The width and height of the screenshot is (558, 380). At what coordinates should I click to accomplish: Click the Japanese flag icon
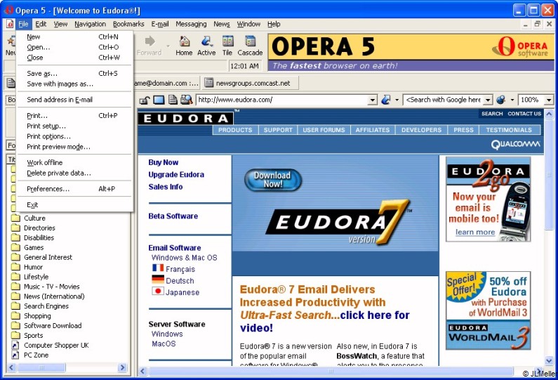[158, 291]
